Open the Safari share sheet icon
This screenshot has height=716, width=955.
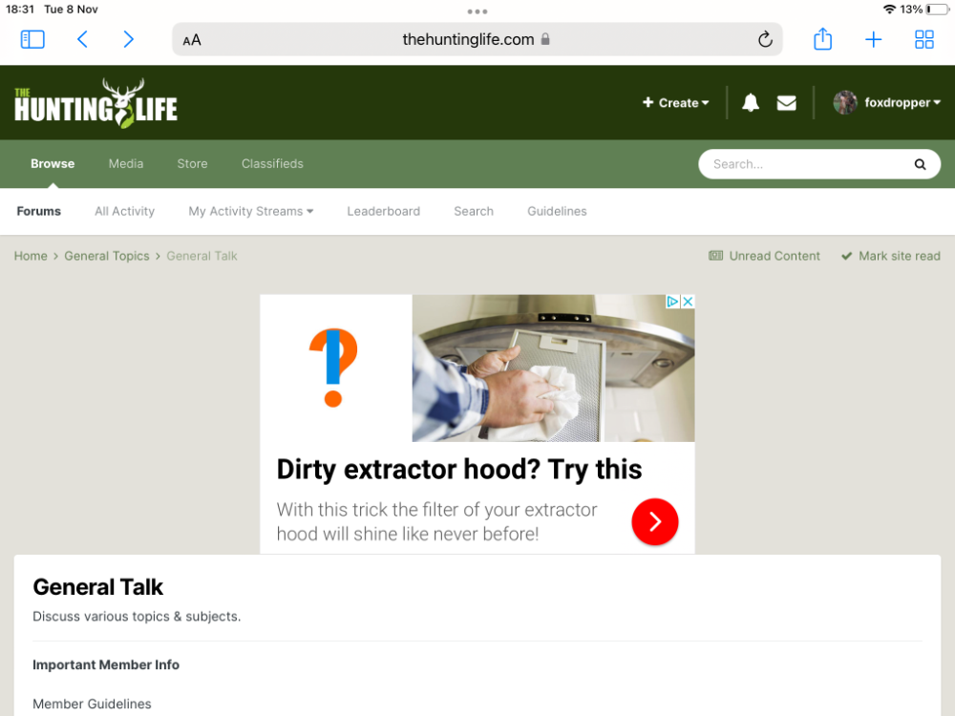pos(823,39)
